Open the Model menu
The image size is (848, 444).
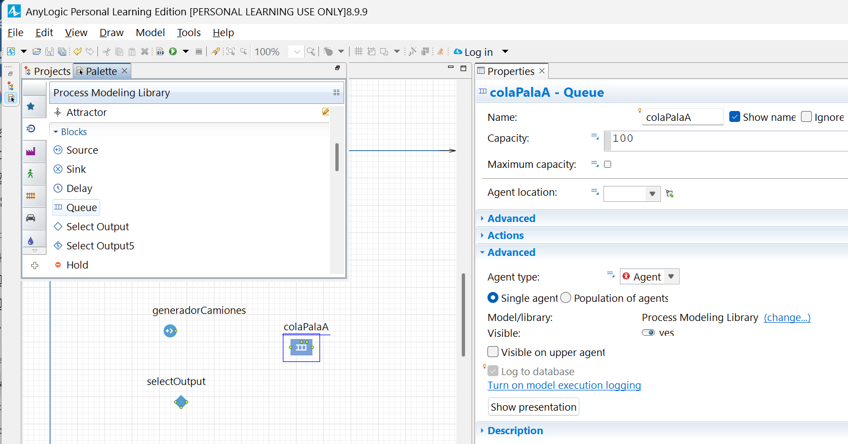150,32
